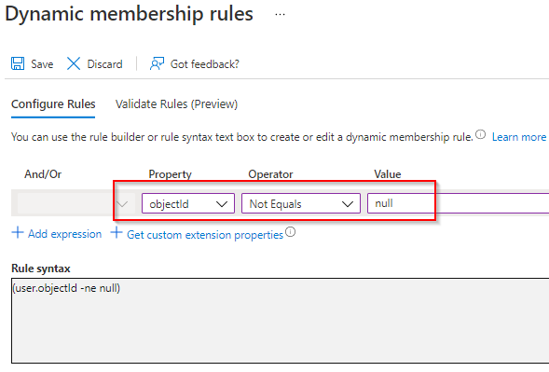Switch to Validate Rules (Preview) tab
This screenshot has width=549, height=372.
(x=176, y=104)
